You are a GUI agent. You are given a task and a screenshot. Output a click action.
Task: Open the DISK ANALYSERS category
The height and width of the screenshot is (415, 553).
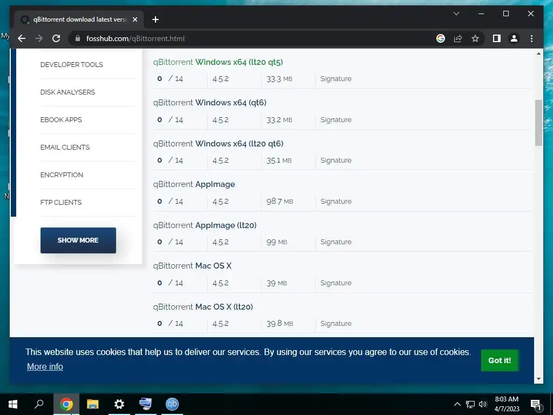coord(68,92)
